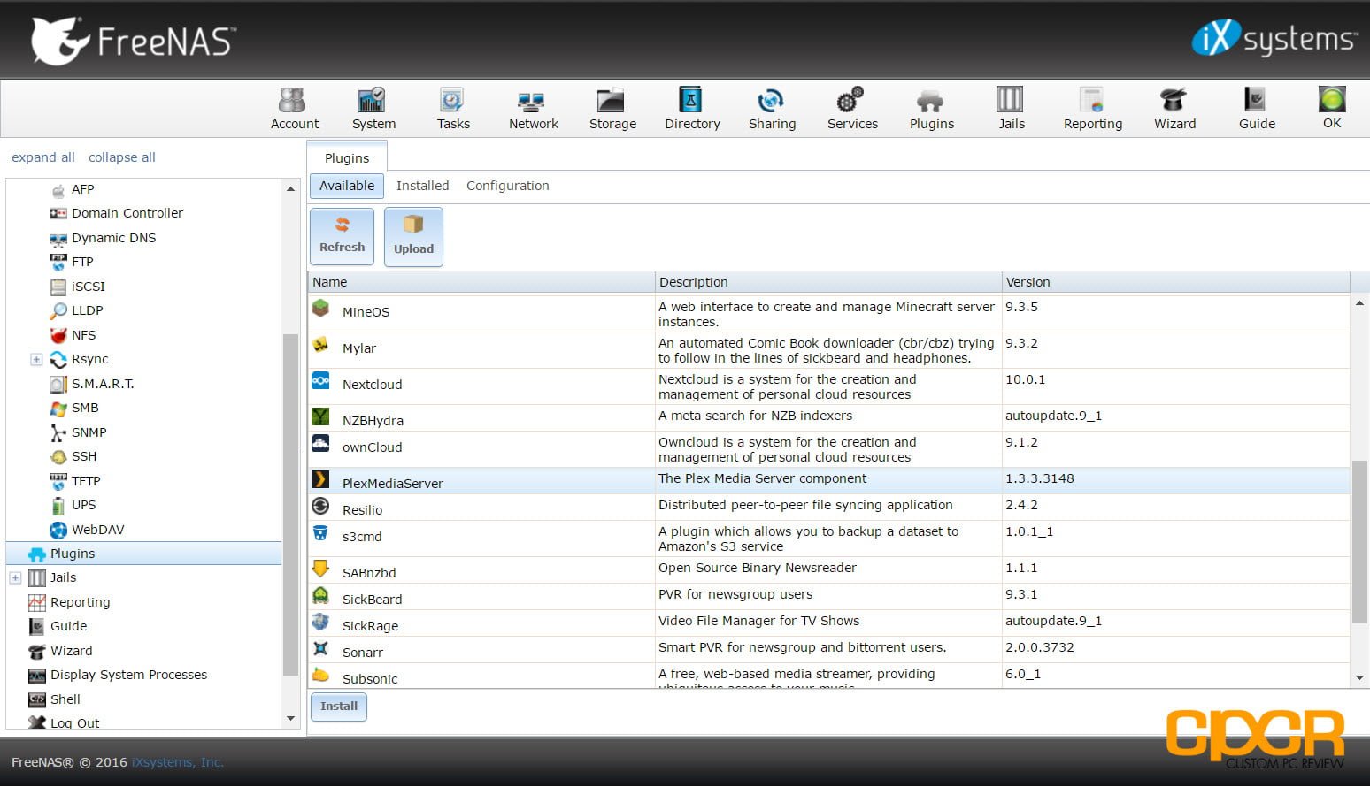Click the plugin list scrollbar thumb

(x=1359, y=541)
